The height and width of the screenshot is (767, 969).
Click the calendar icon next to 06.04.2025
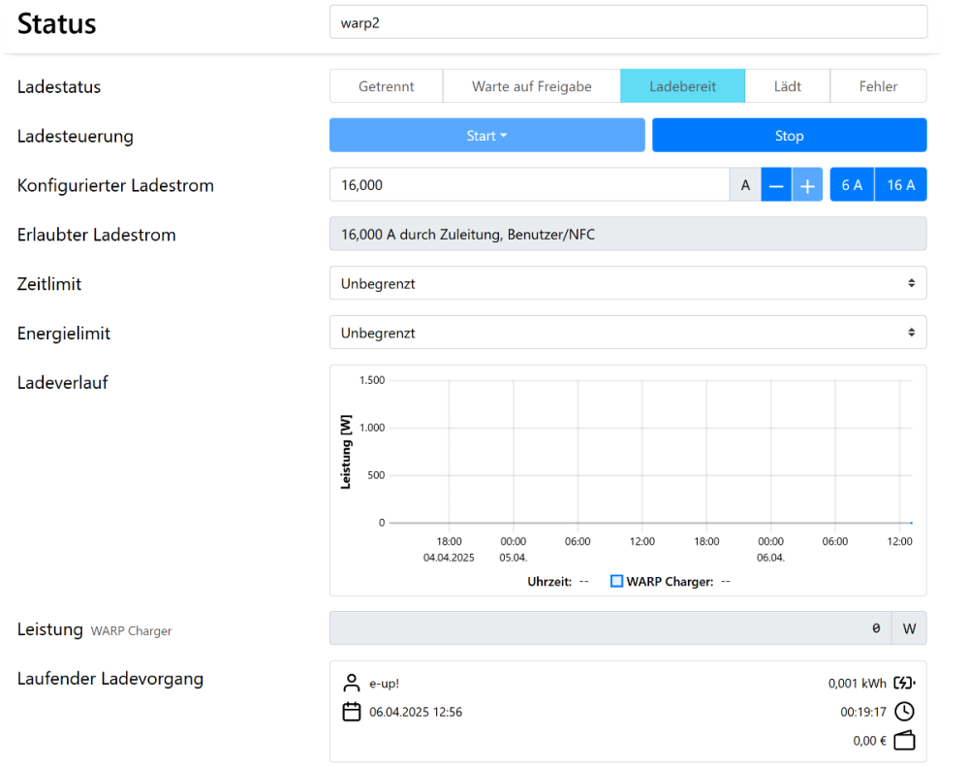(351, 712)
